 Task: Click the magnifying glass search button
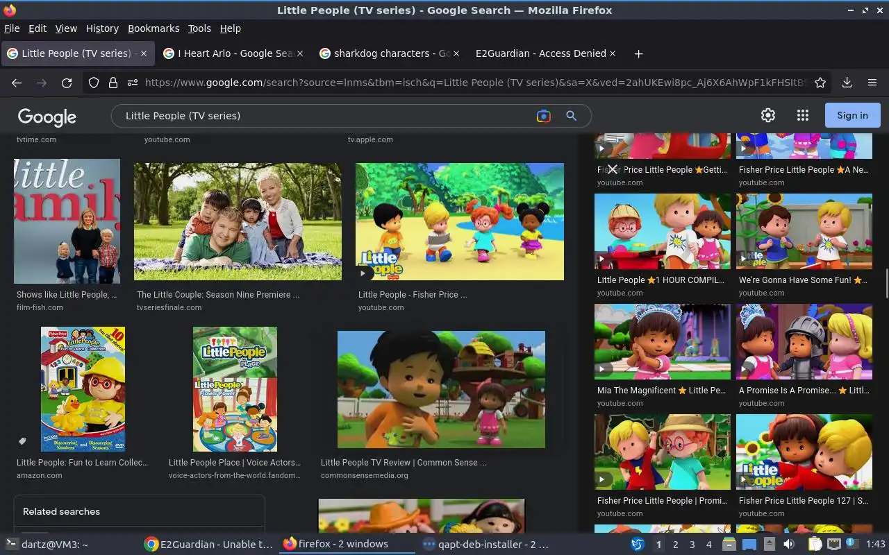point(571,116)
